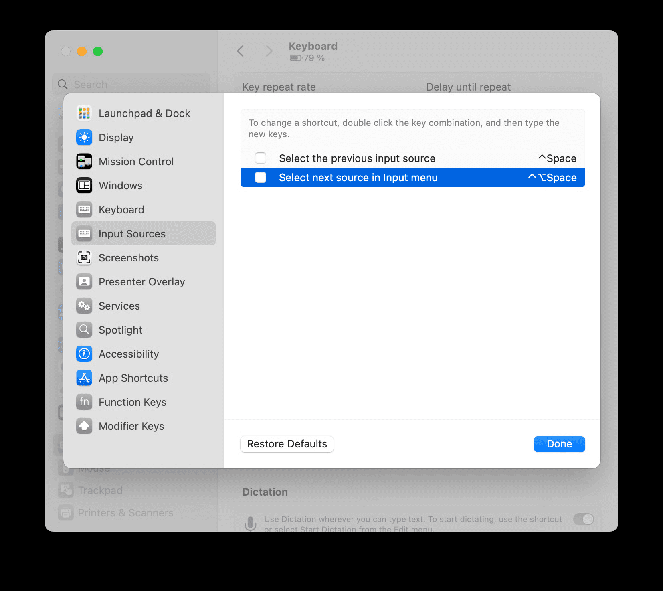Screen dimensions: 663x591
Task: Select the Keyboard shortcuts category icon
Action: (84, 209)
